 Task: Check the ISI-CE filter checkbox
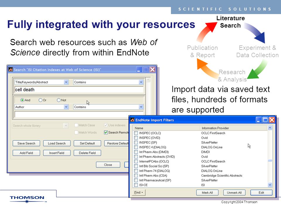[x=136, y=185]
